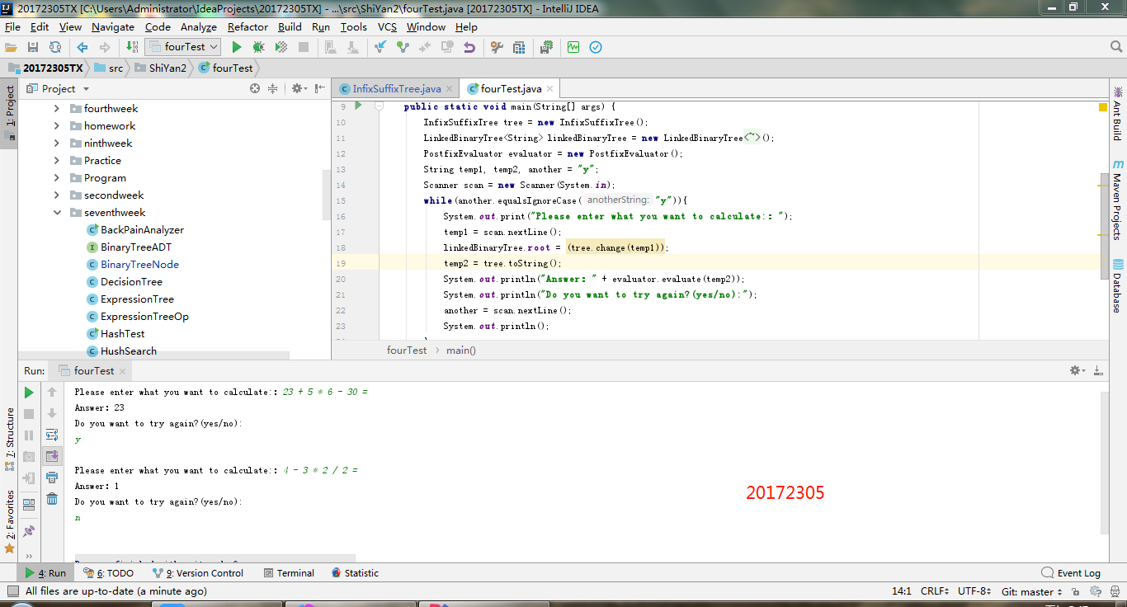This screenshot has height=607, width=1127.
Task: Open Project panel gear settings dropdown
Action: pos(299,88)
